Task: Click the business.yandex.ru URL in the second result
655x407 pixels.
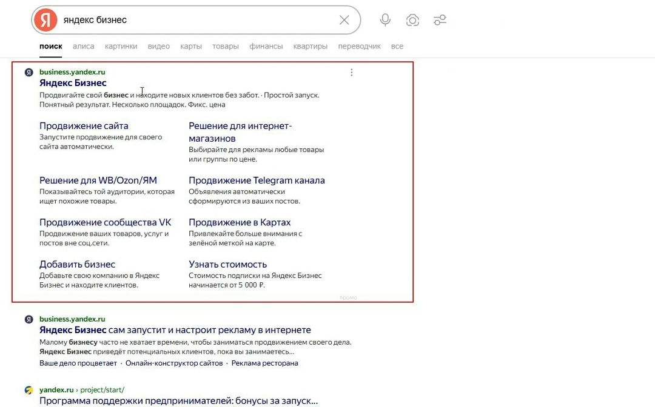Action: 72,319
